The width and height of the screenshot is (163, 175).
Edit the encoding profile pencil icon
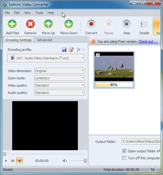[x=71, y=50]
